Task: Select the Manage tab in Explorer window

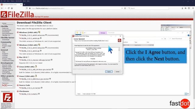Action: point(103,33)
